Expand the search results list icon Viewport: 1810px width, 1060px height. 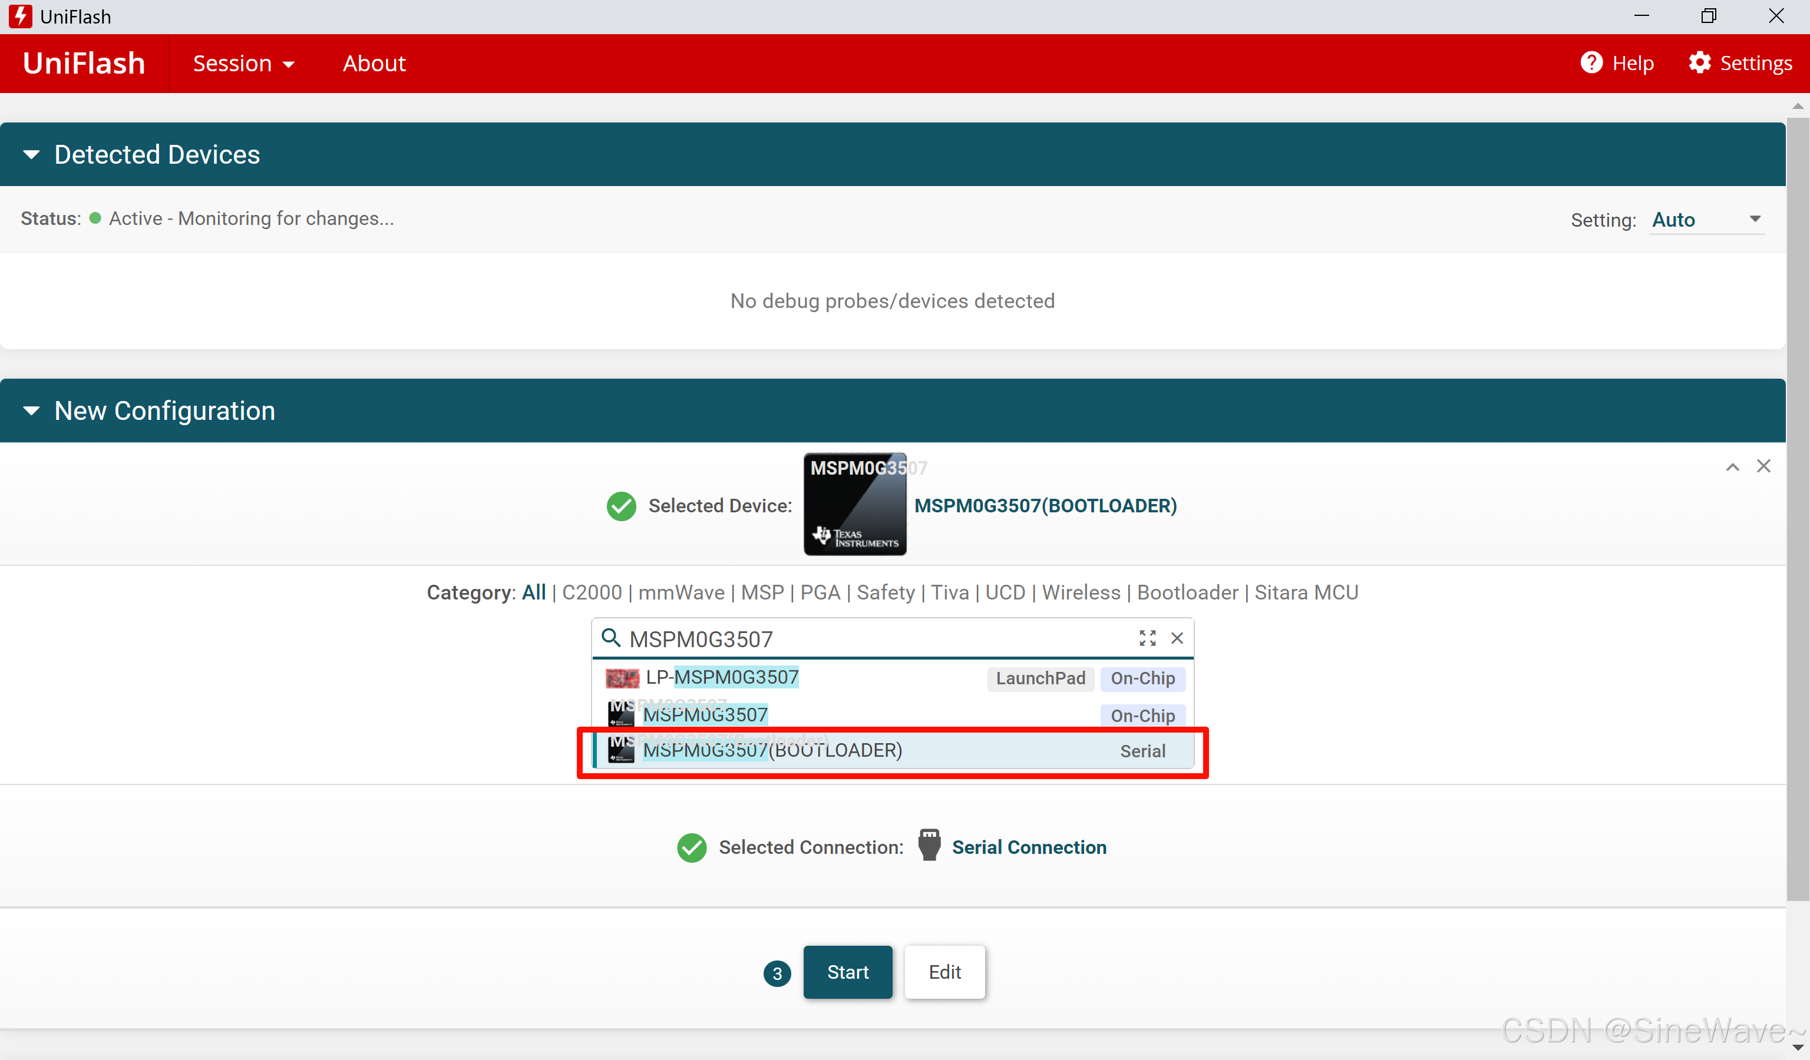click(1147, 638)
